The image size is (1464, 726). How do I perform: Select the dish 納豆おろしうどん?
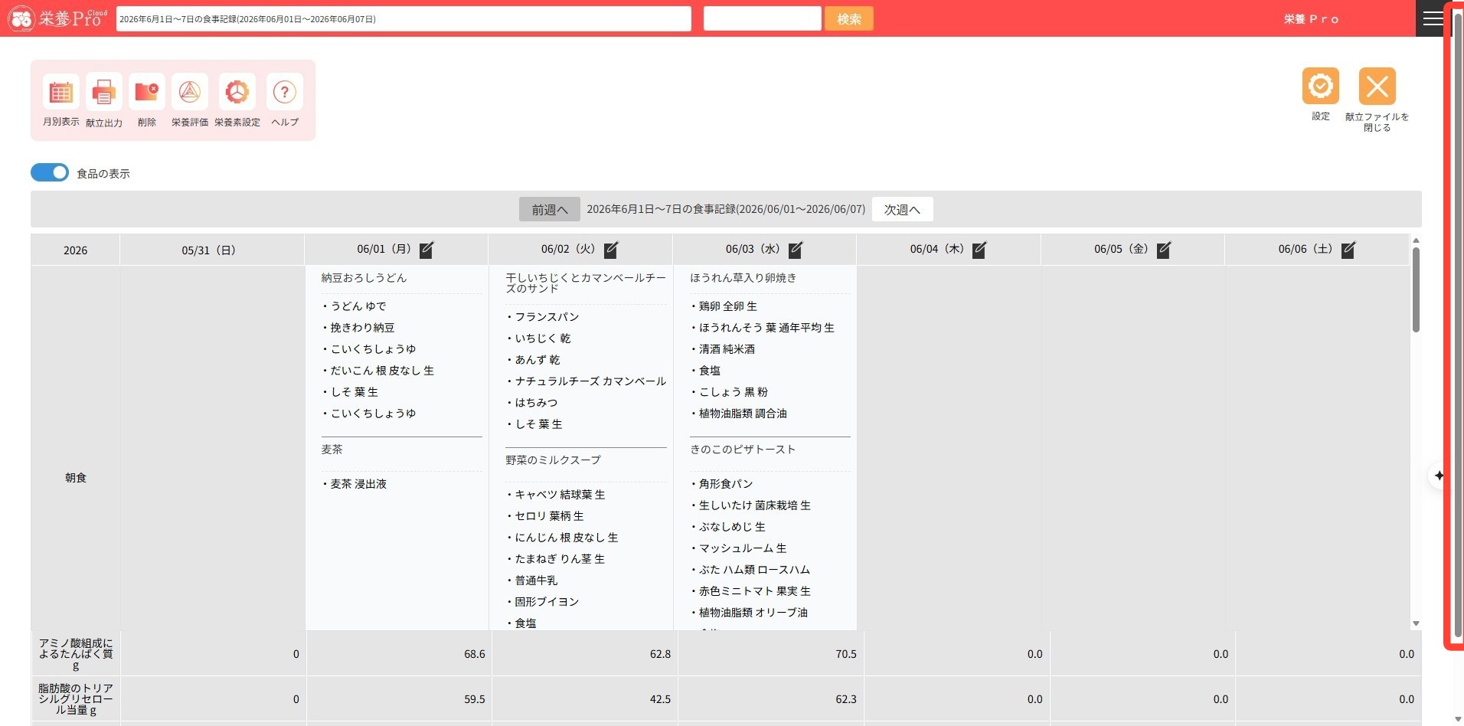[364, 278]
